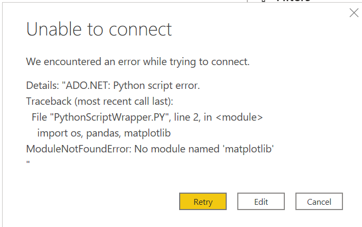Screen dimensions: 362x227
Task: Select the PythonScriptWrapper.PY file name text
Action: tap(109, 117)
